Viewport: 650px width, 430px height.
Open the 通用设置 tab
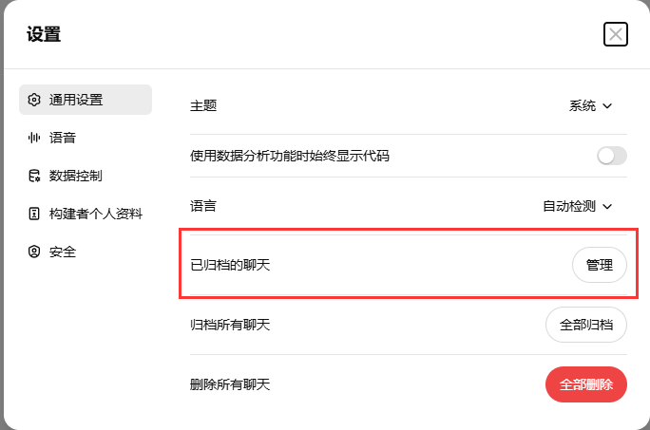click(x=86, y=100)
